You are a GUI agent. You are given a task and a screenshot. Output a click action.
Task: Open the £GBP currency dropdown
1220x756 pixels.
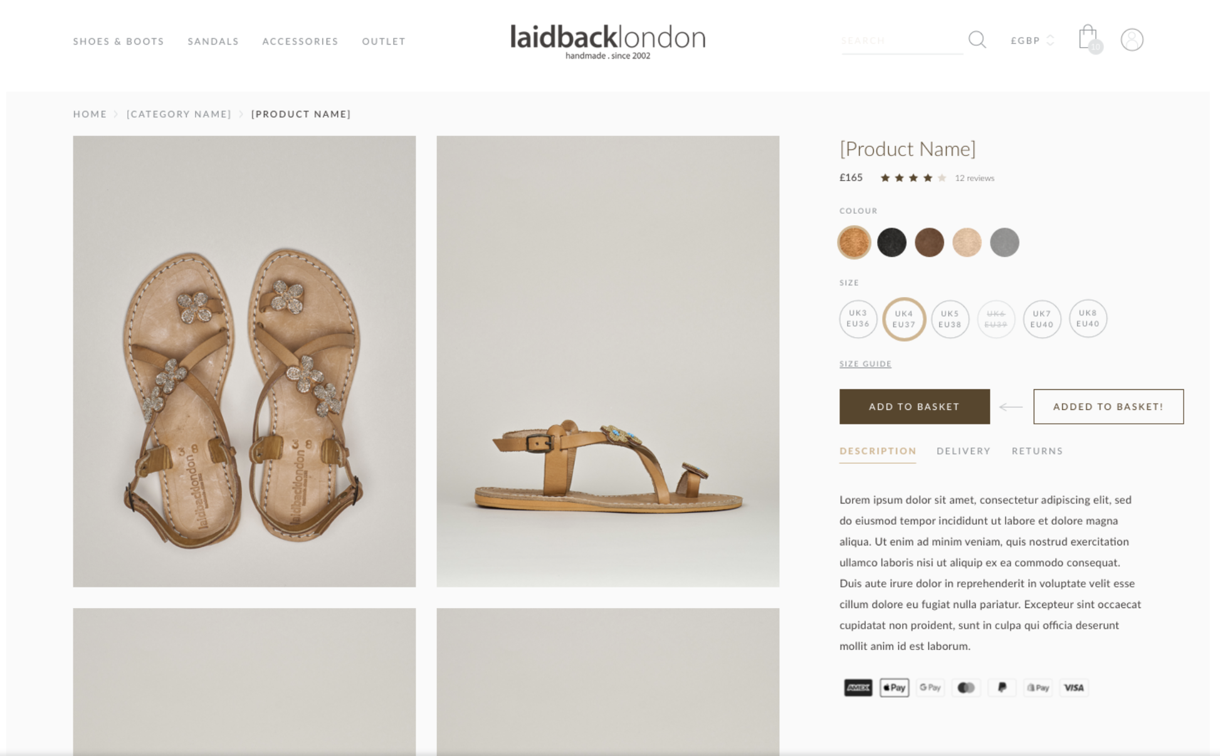pos(1033,40)
